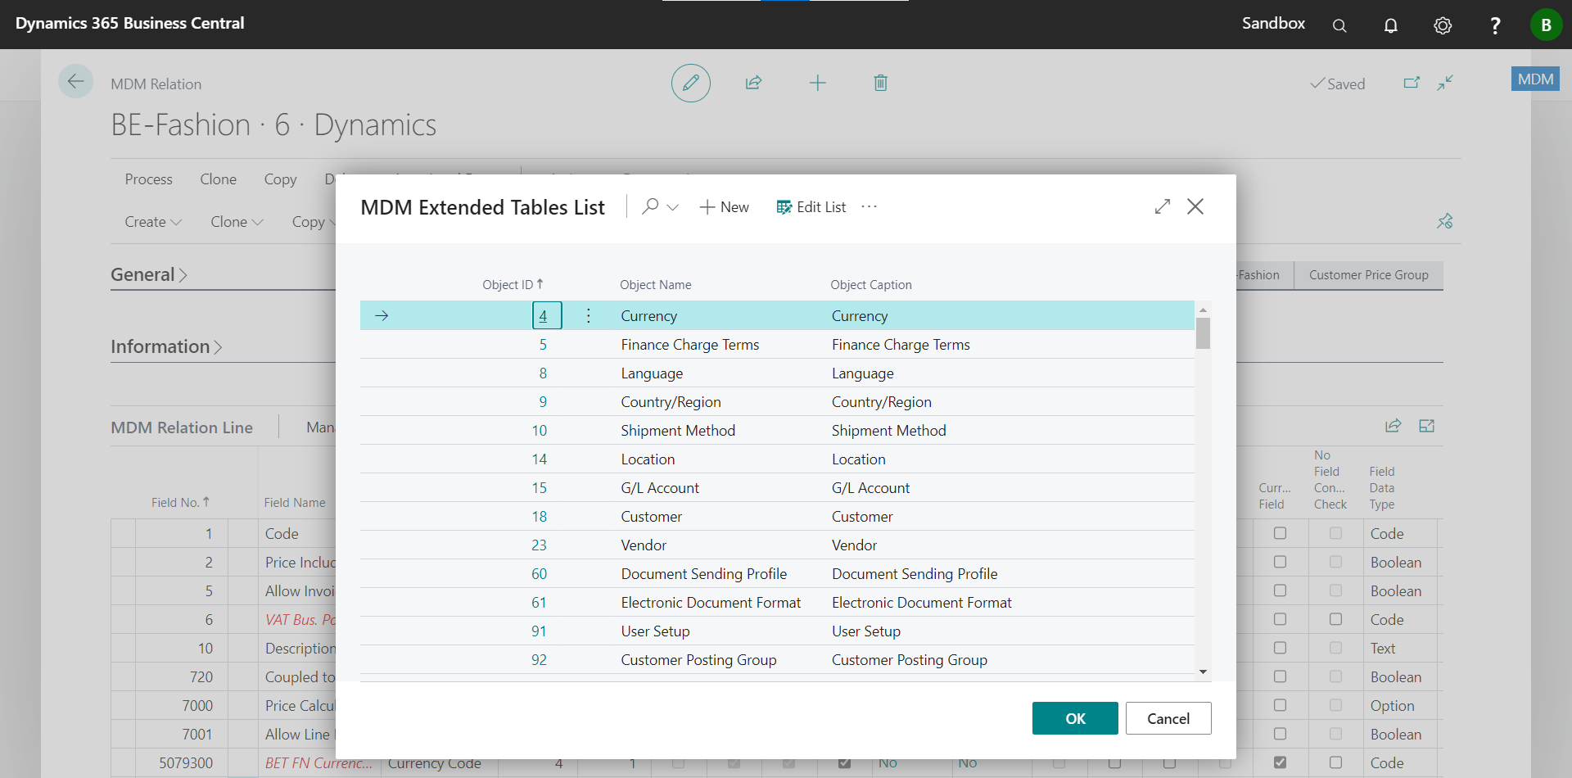
Task: Sort by Field No. column header
Action: (x=180, y=502)
